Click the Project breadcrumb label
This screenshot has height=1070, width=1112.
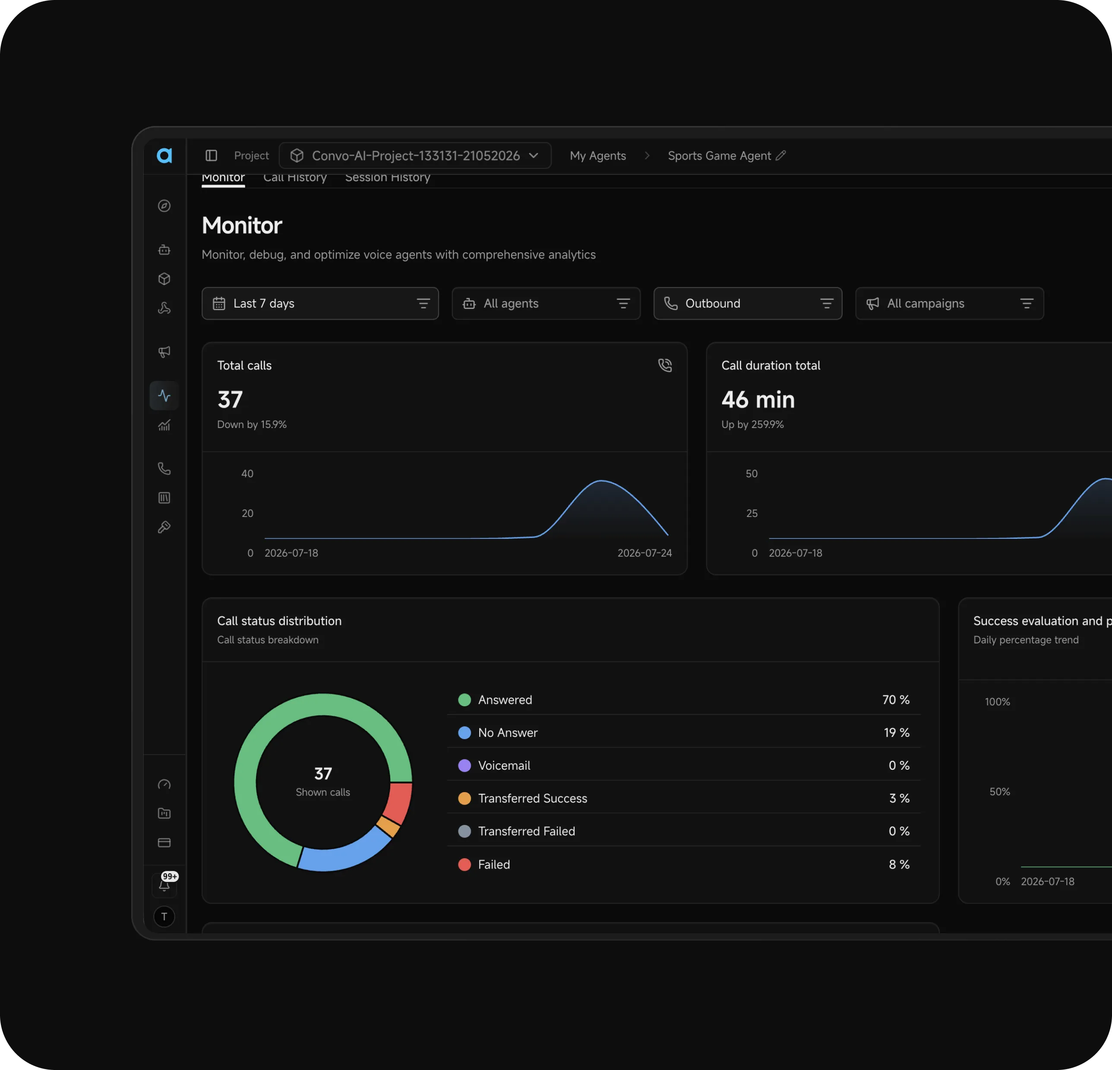pos(251,155)
